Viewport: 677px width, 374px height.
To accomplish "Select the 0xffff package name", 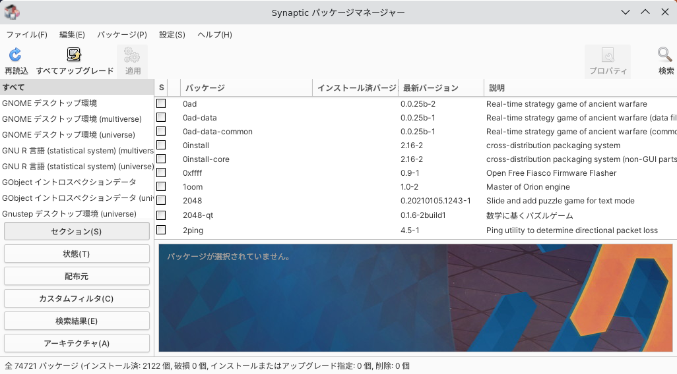I will [192, 173].
